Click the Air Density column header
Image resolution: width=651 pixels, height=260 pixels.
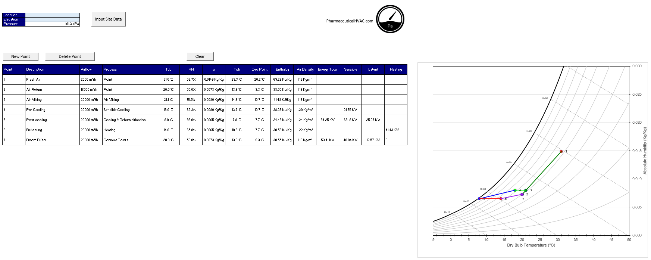305,69
